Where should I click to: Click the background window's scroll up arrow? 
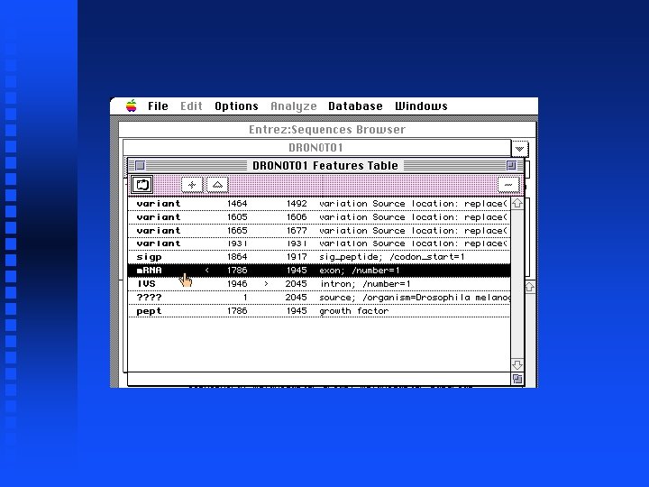[530, 287]
